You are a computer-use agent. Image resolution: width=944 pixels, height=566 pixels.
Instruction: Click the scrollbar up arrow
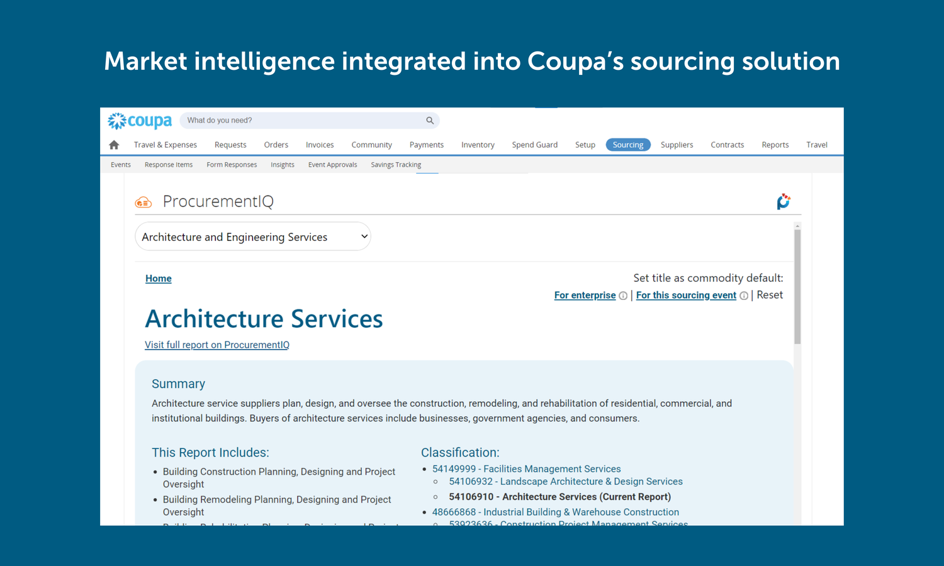click(797, 226)
